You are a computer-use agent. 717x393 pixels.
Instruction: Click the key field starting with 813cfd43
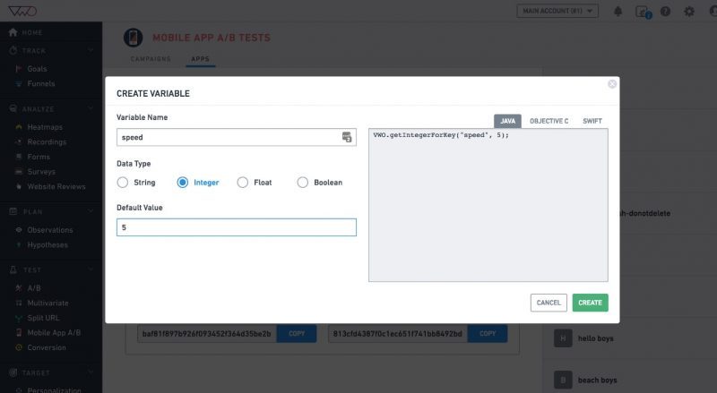tap(398, 334)
